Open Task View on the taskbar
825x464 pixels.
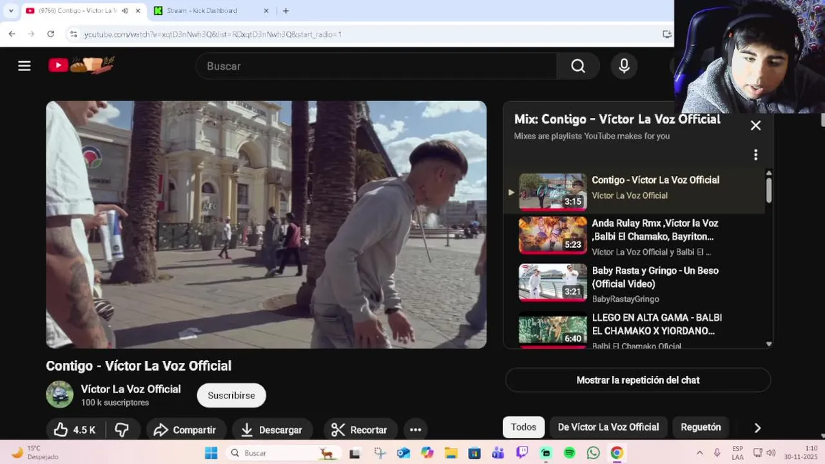coord(354,453)
